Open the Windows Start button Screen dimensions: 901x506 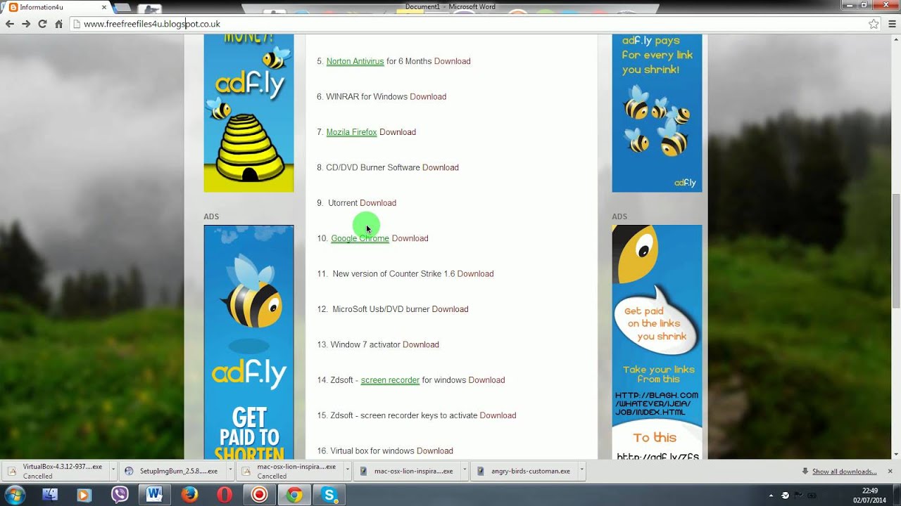click(x=15, y=495)
